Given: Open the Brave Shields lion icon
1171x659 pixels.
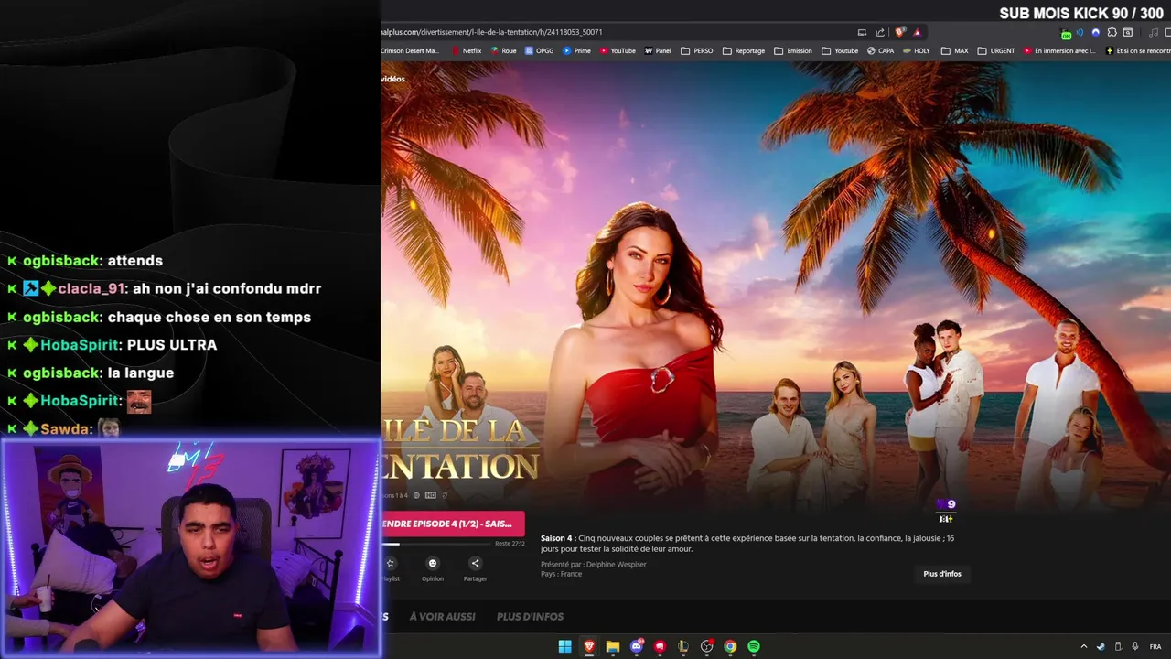Looking at the screenshot, I should coord(900,32).
